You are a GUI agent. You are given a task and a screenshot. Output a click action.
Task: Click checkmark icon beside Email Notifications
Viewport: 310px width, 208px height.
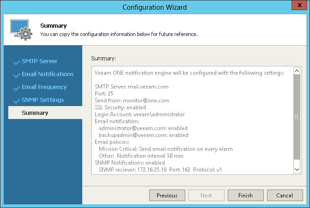(x=17, y=75)
